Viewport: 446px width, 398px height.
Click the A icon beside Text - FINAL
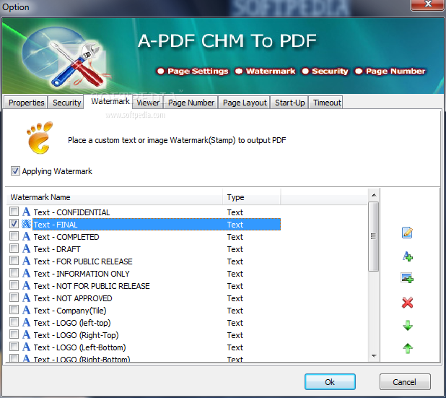[x=26, y=224]
